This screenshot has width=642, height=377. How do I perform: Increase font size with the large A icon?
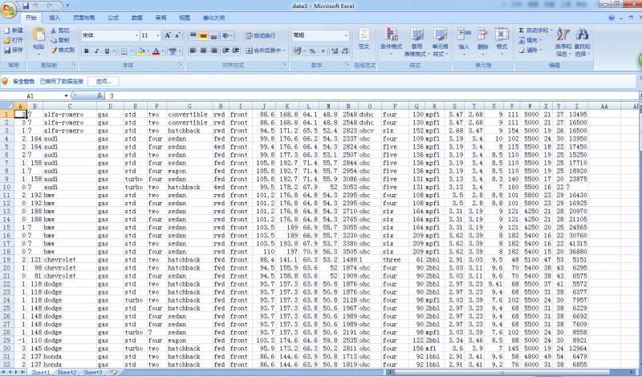tap(168, 35)
